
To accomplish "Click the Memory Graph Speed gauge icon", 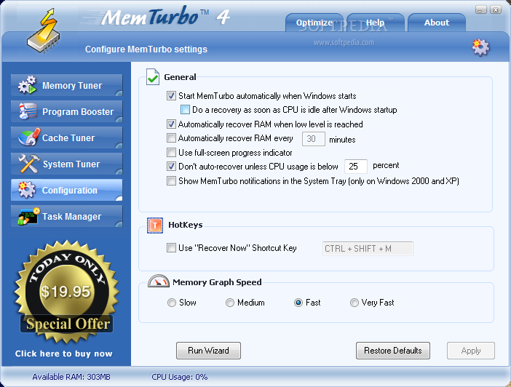I will tap(159, 281).
